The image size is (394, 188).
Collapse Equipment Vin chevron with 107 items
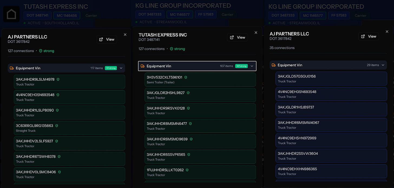tap(252, 66)
